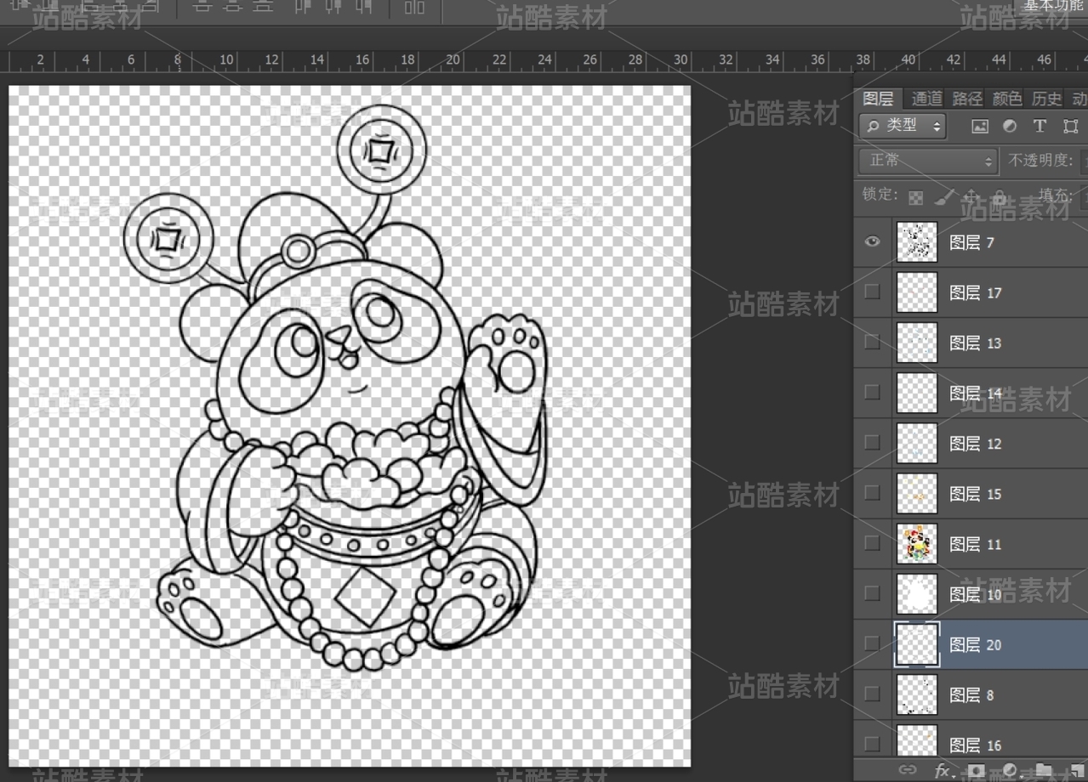Select layer name 图层 15
Viewport: 1088px width, 782px height.
tap(976, 493)
